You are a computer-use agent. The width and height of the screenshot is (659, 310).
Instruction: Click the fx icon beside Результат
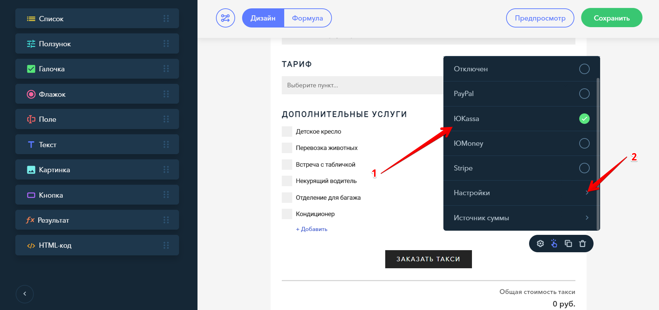tap(30, 220)
